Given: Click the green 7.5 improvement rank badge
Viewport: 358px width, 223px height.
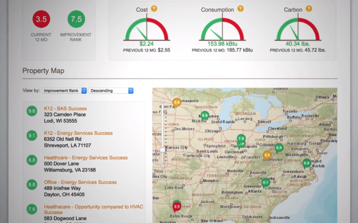Looking at the screenshot, I should point(76,19).
